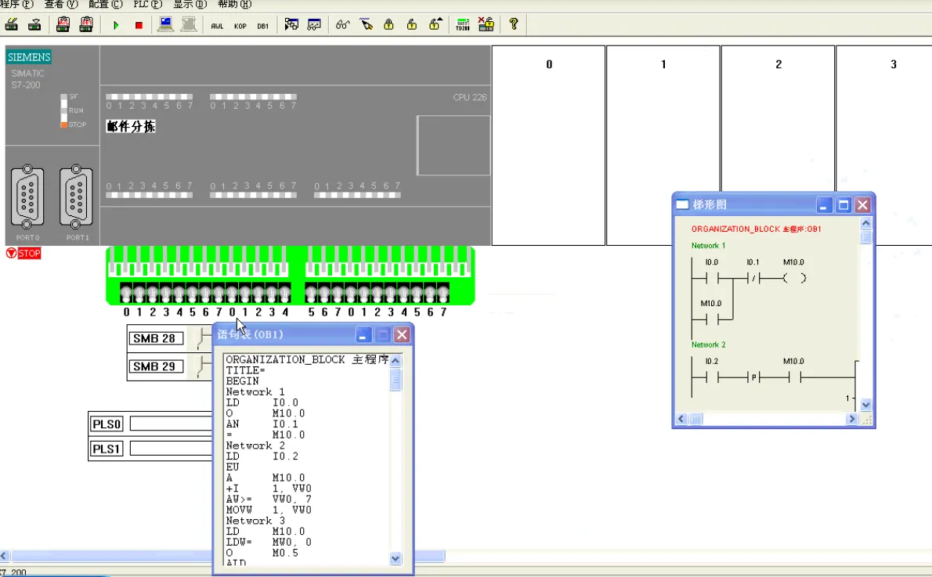Click the down arrow in 语句表 window scrollbar
The height and width of the screenshot is (577, 932).
[x=396, y=558]
